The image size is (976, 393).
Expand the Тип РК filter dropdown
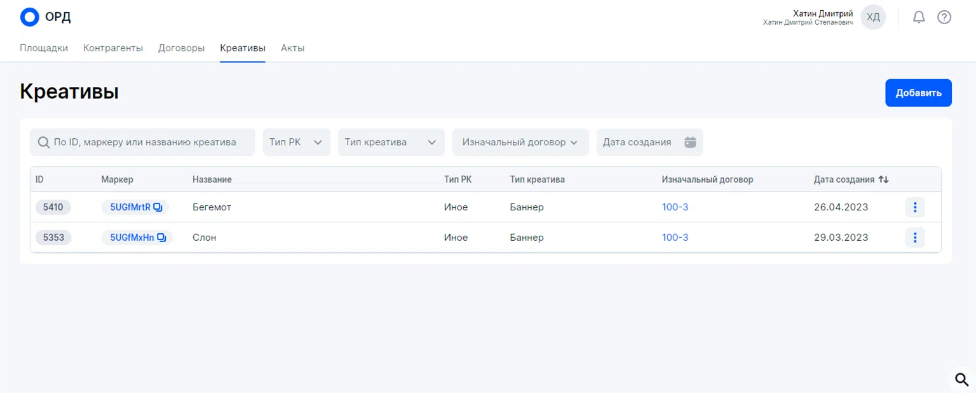point(297,142)
